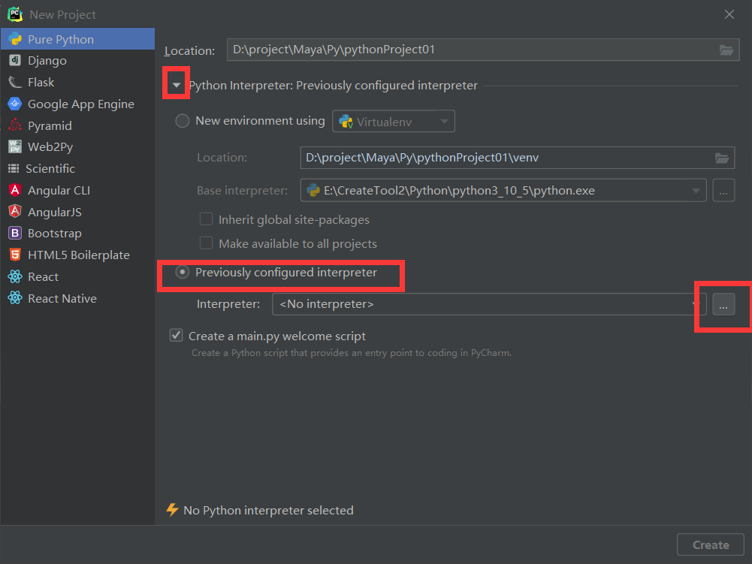
Task: Click the Pyramid framework icon
Action: coord(14,125)
